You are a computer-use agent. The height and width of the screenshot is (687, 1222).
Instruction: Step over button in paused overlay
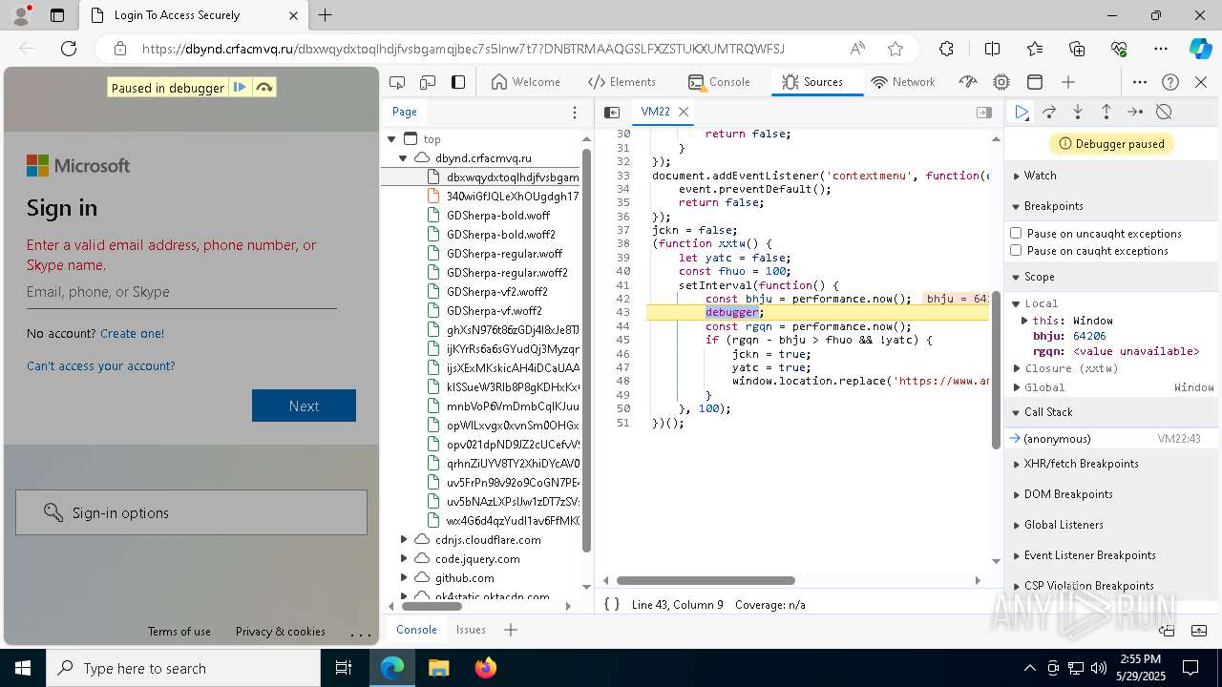[x=264, y=88]
